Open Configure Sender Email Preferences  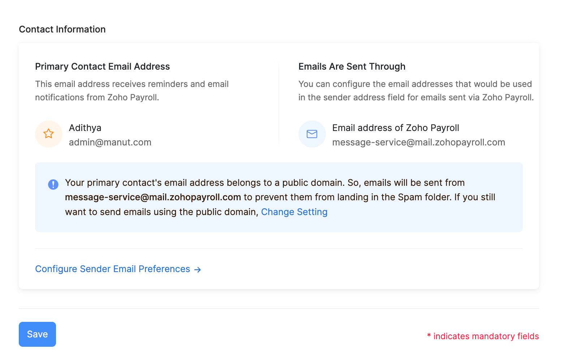[x=112, y=269]
